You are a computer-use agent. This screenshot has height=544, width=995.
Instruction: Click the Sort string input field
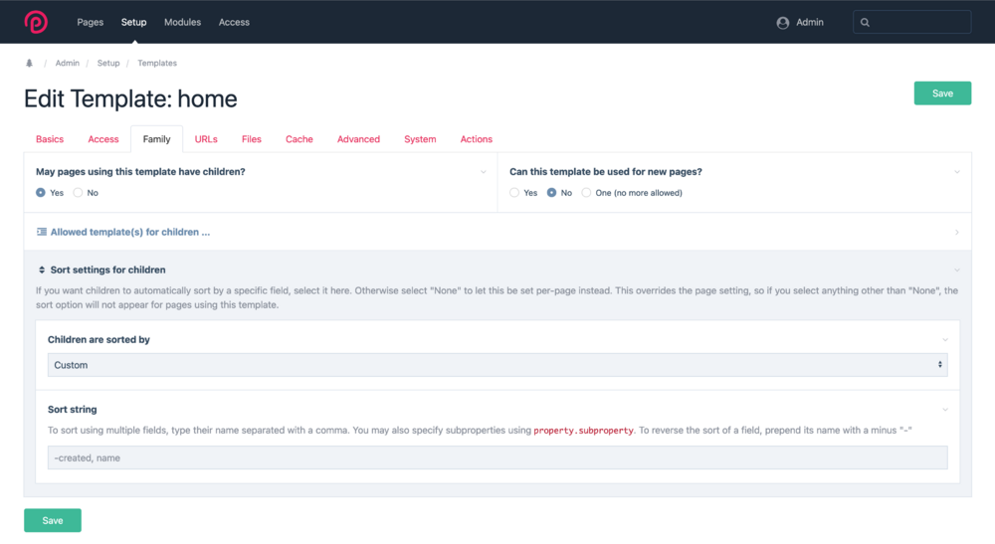pyautogui.click(x=497, y=457)
